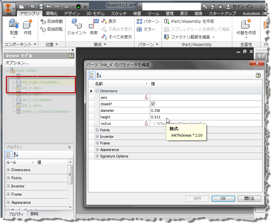Open the 検査 ribbon tab

(137, 13)
